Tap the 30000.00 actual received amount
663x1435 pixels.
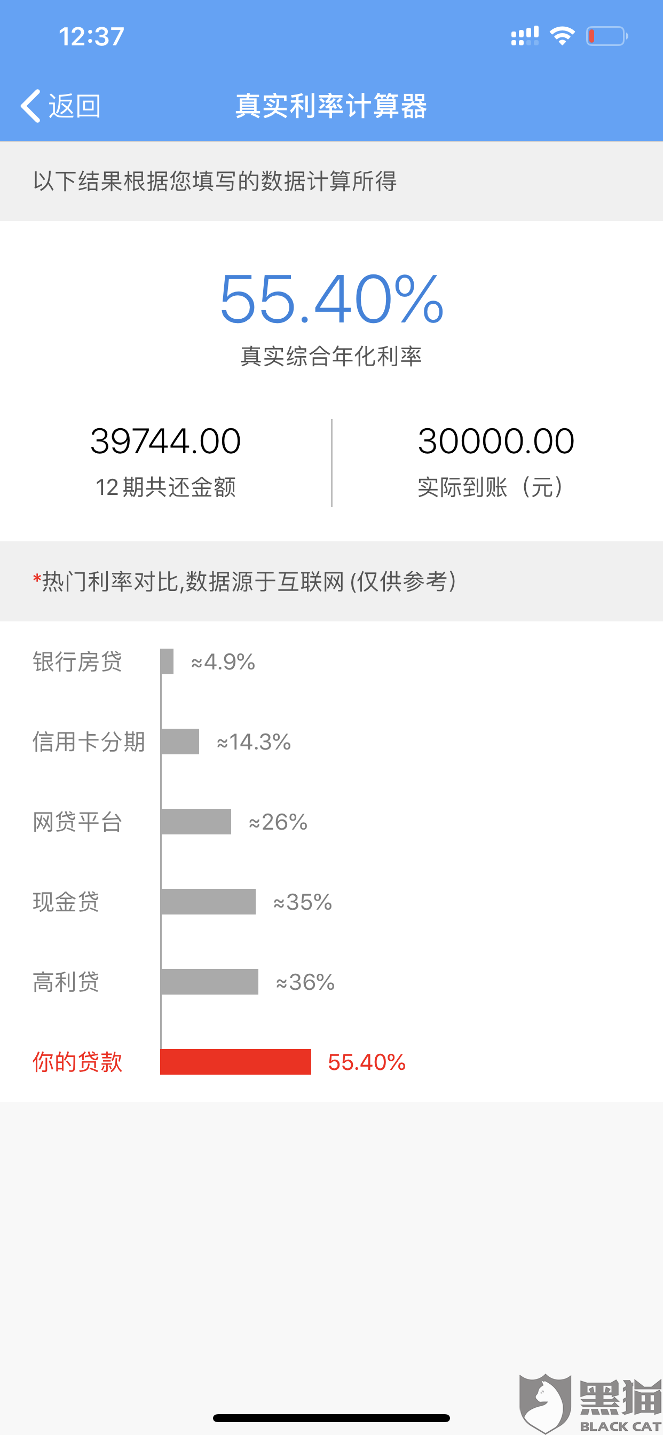click(496, 441)
